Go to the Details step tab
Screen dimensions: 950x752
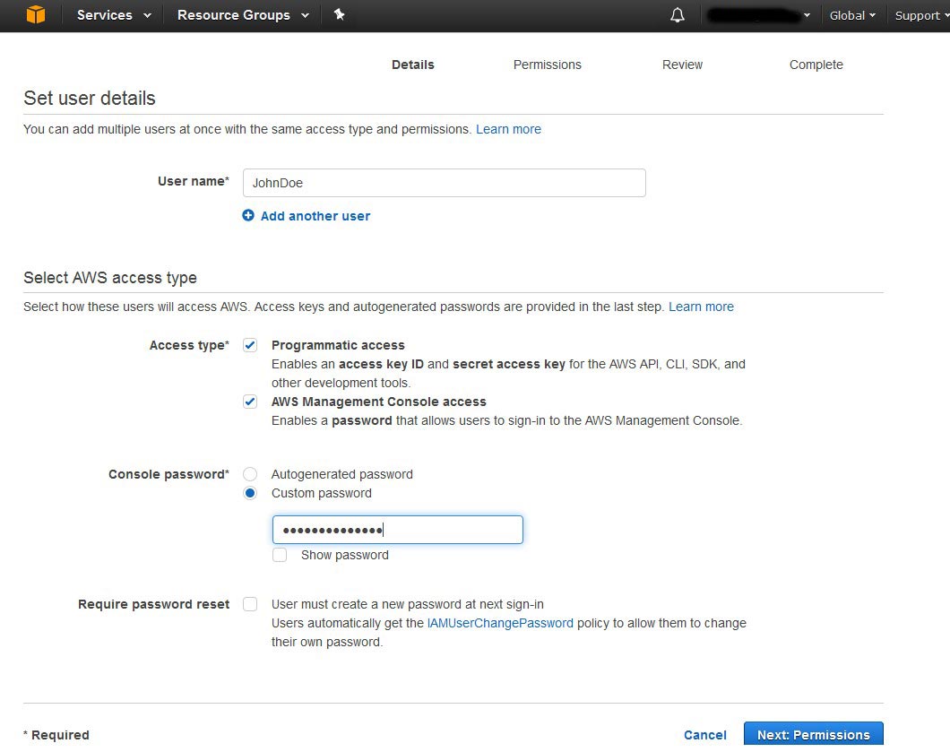click(412, 65)
